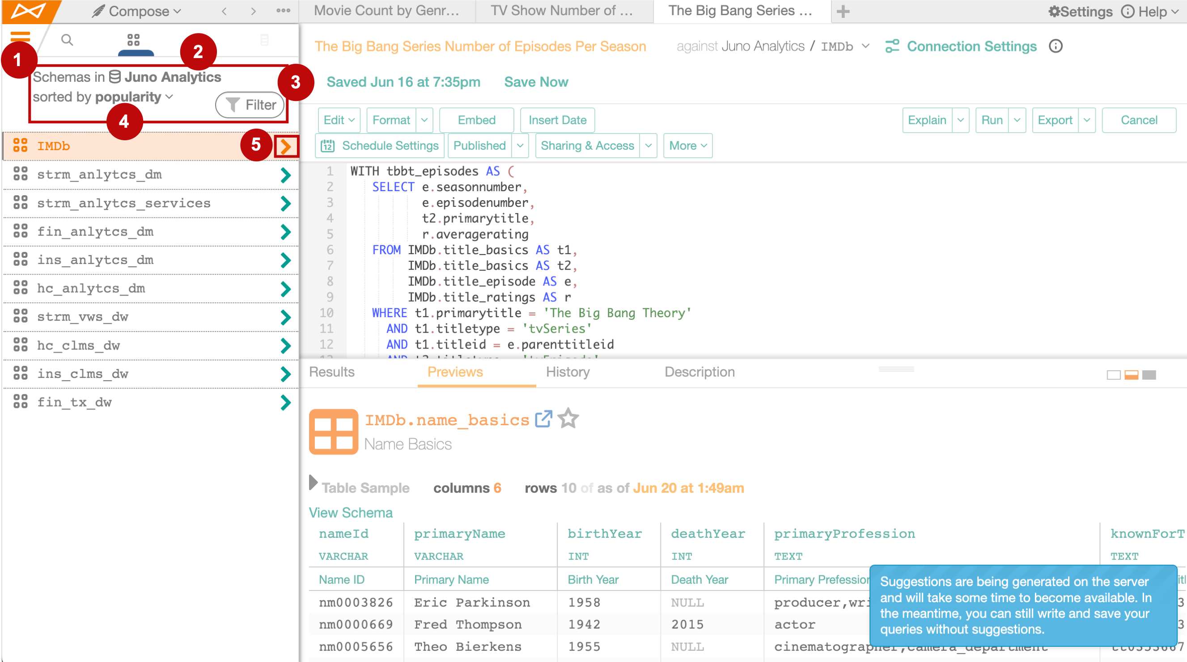Open Connection Settings
1187x662 pixels.
pyautogui.click(x=961, y=46)
